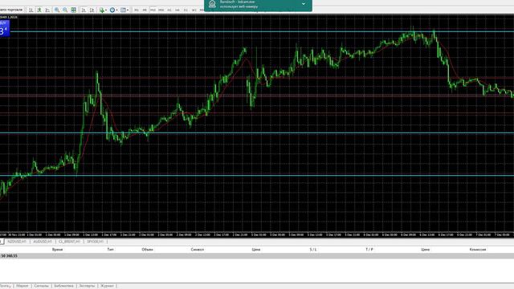Open the Библиотека terminal tab
514x289 pixels.
pyautogui.click(x=64, y=286)
